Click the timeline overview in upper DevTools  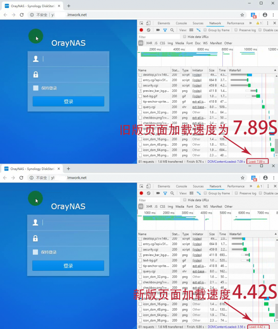pyautogui.click(x=207, y=56)
